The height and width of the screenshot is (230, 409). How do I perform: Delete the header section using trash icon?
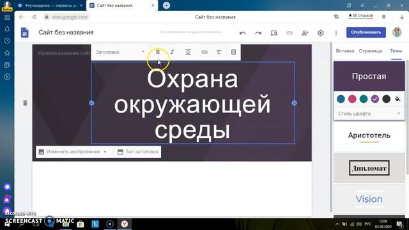tap(25, 103)
